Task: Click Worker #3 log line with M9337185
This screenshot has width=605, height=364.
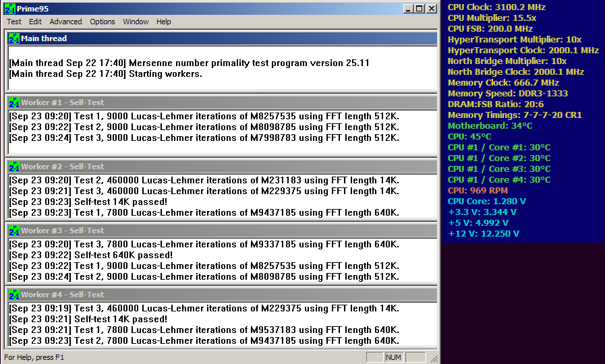Action: pos(204,244)
